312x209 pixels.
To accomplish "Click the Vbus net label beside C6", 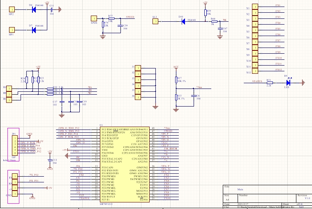I will (x=199, y=87).
